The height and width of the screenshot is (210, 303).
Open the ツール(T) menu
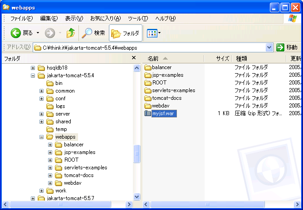pos(138,19)
